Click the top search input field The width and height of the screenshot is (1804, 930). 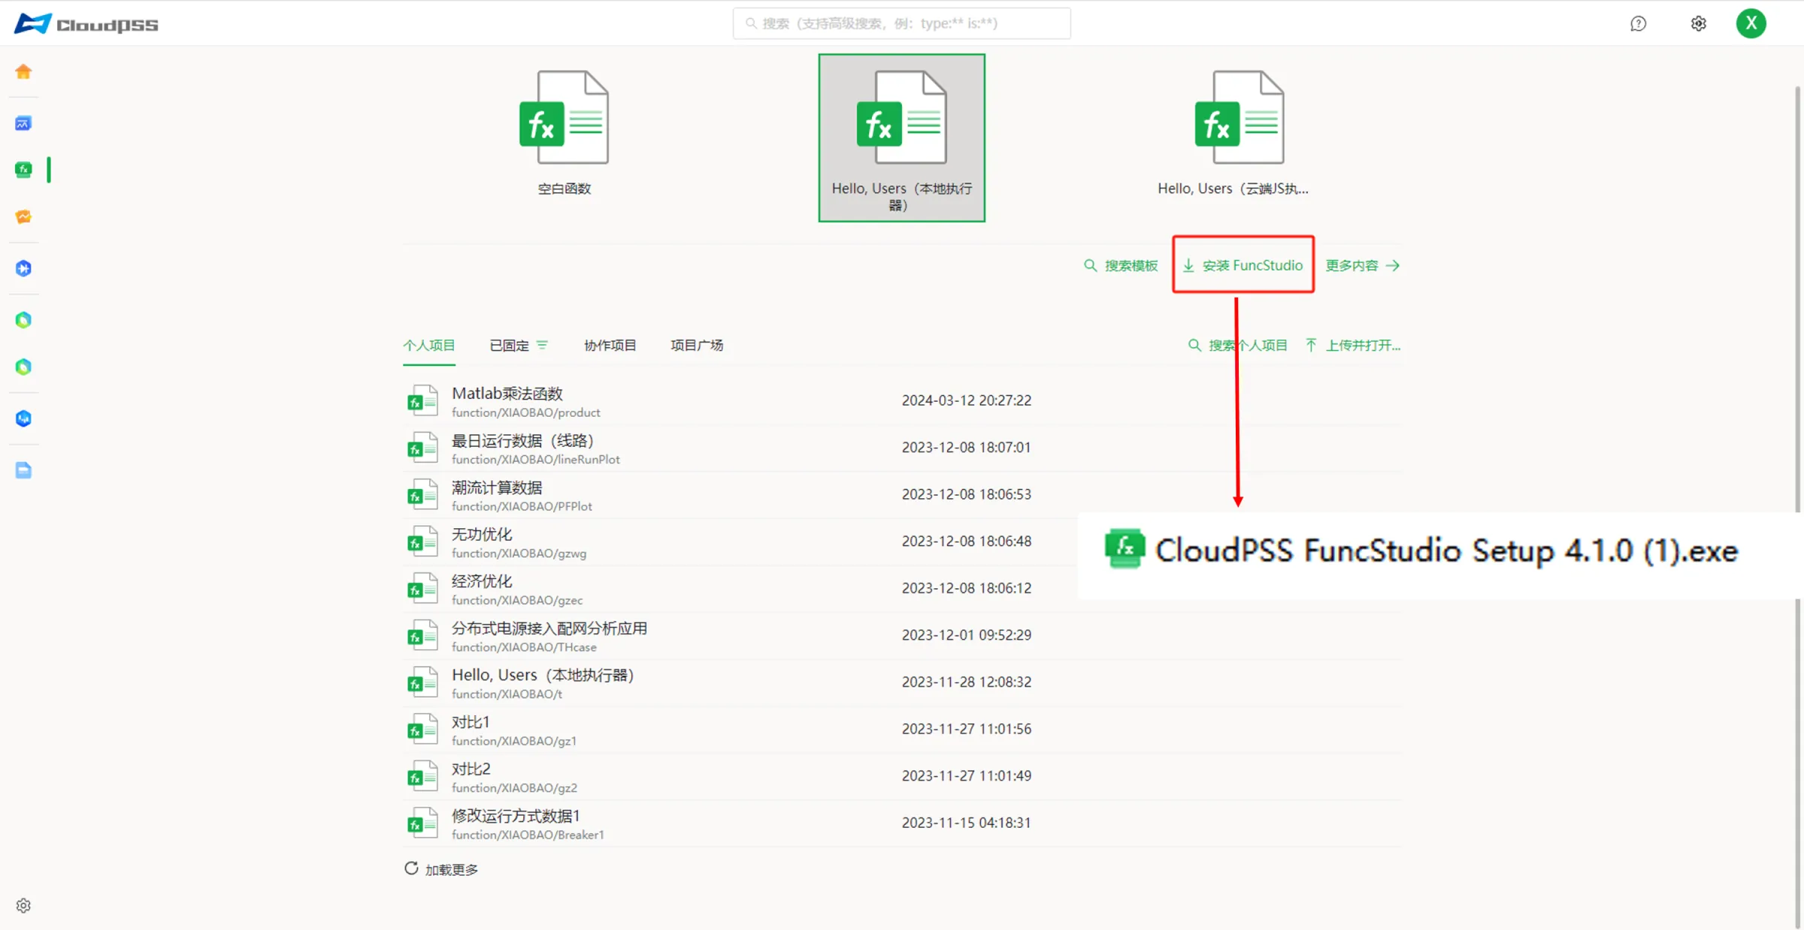(902, 23)
